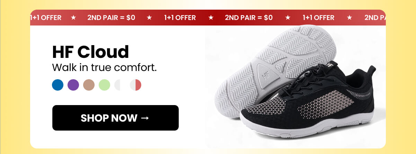Image resolution: width=416 pixels, height=154 pixels.
Task: Select the blue color swatch
Action: click(x=58, y=85)
